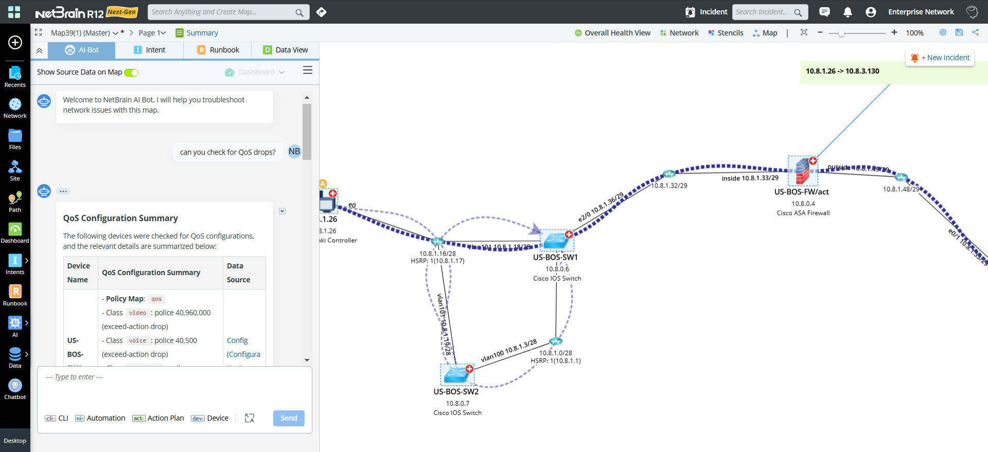The image size is (988, 452).
Task: Open Chatbot in the sidebar
Action: [15, 389]
